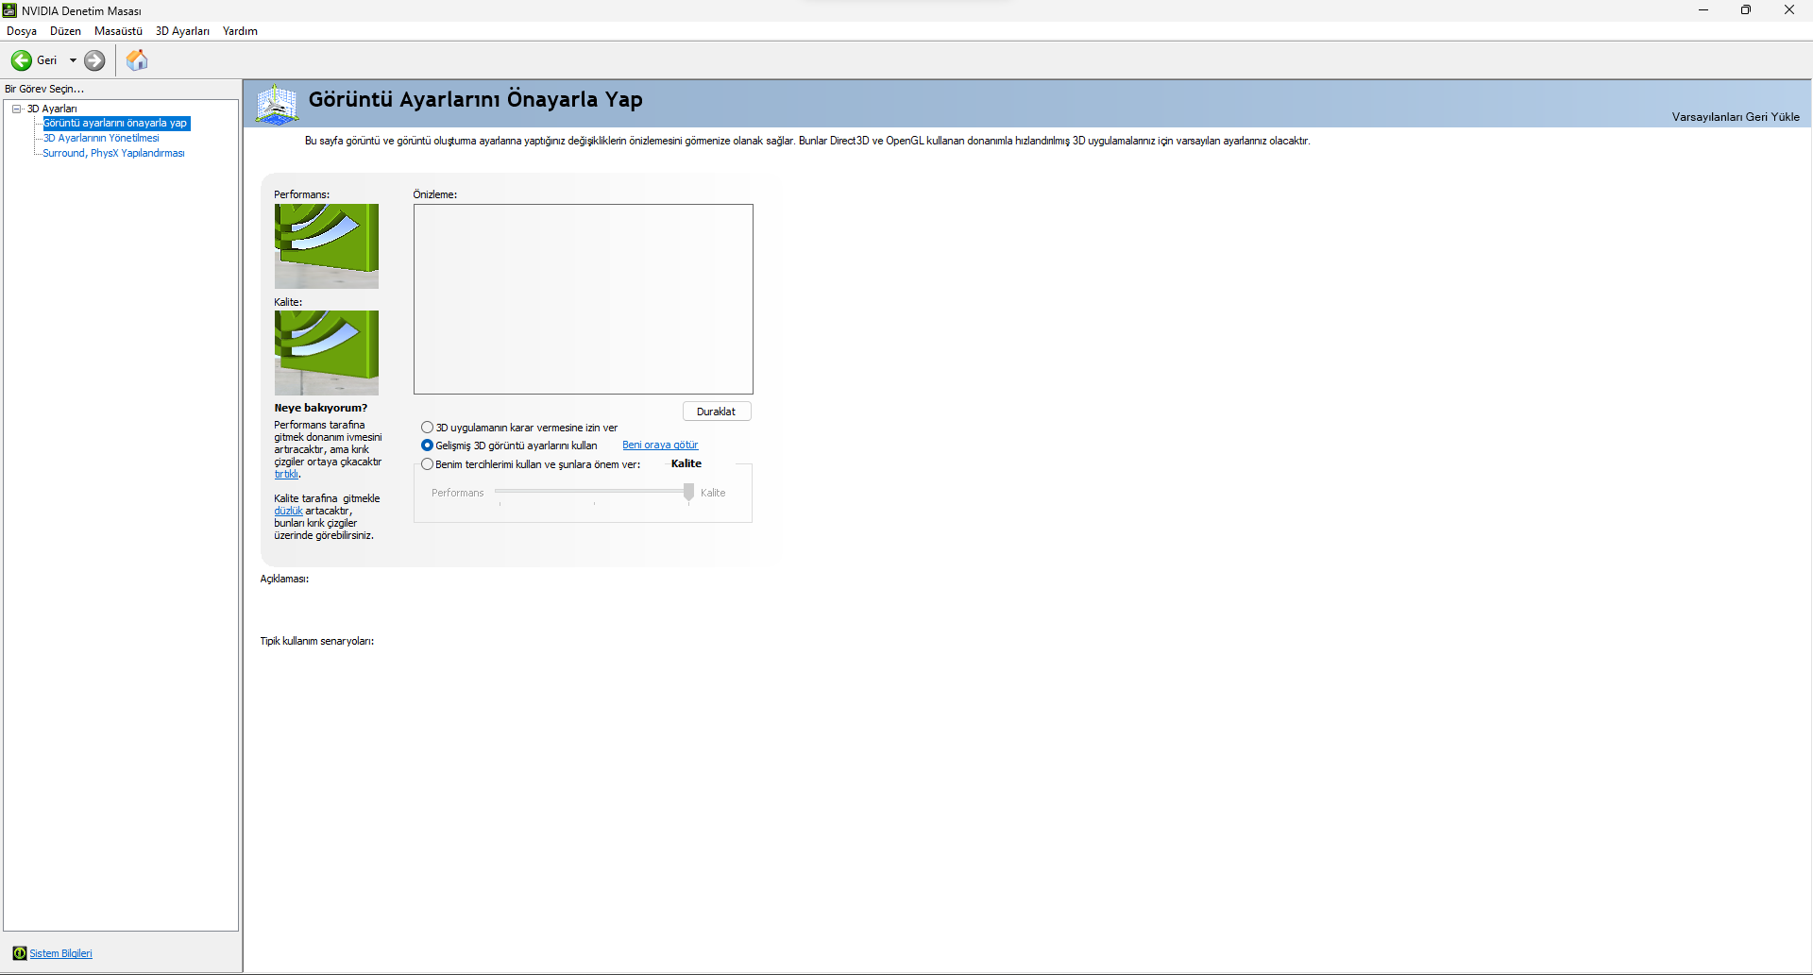The image size is (1813, 975).
Task: Open the Yardım menu
Action: tap(240, 31)
